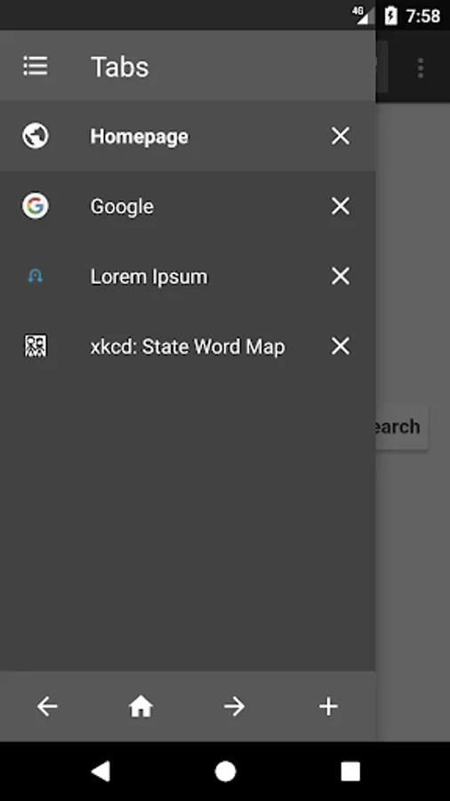Tap the tab list icon beside Tabs
The height and width of the screenshot is (801, 450).
tap(36, 67)
